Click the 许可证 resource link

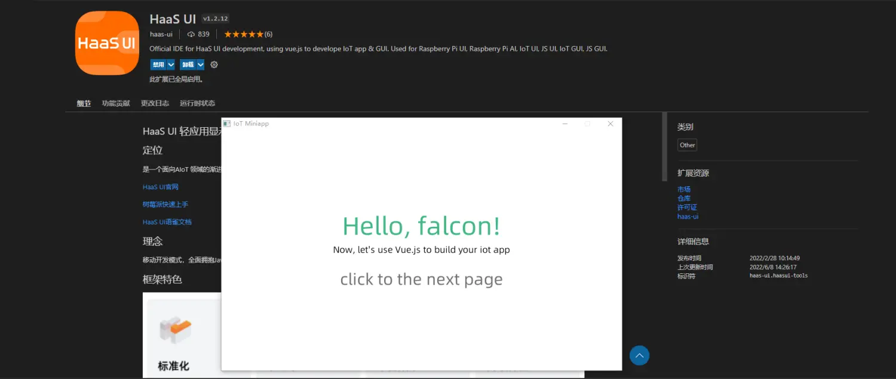(687, 207)
